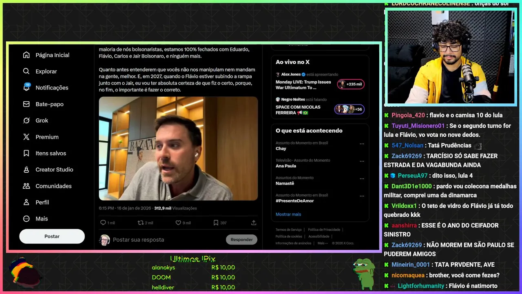Open Página Inicial home icon
The image size is (522, 294).
pyautogui.click(x=27, y=55)
